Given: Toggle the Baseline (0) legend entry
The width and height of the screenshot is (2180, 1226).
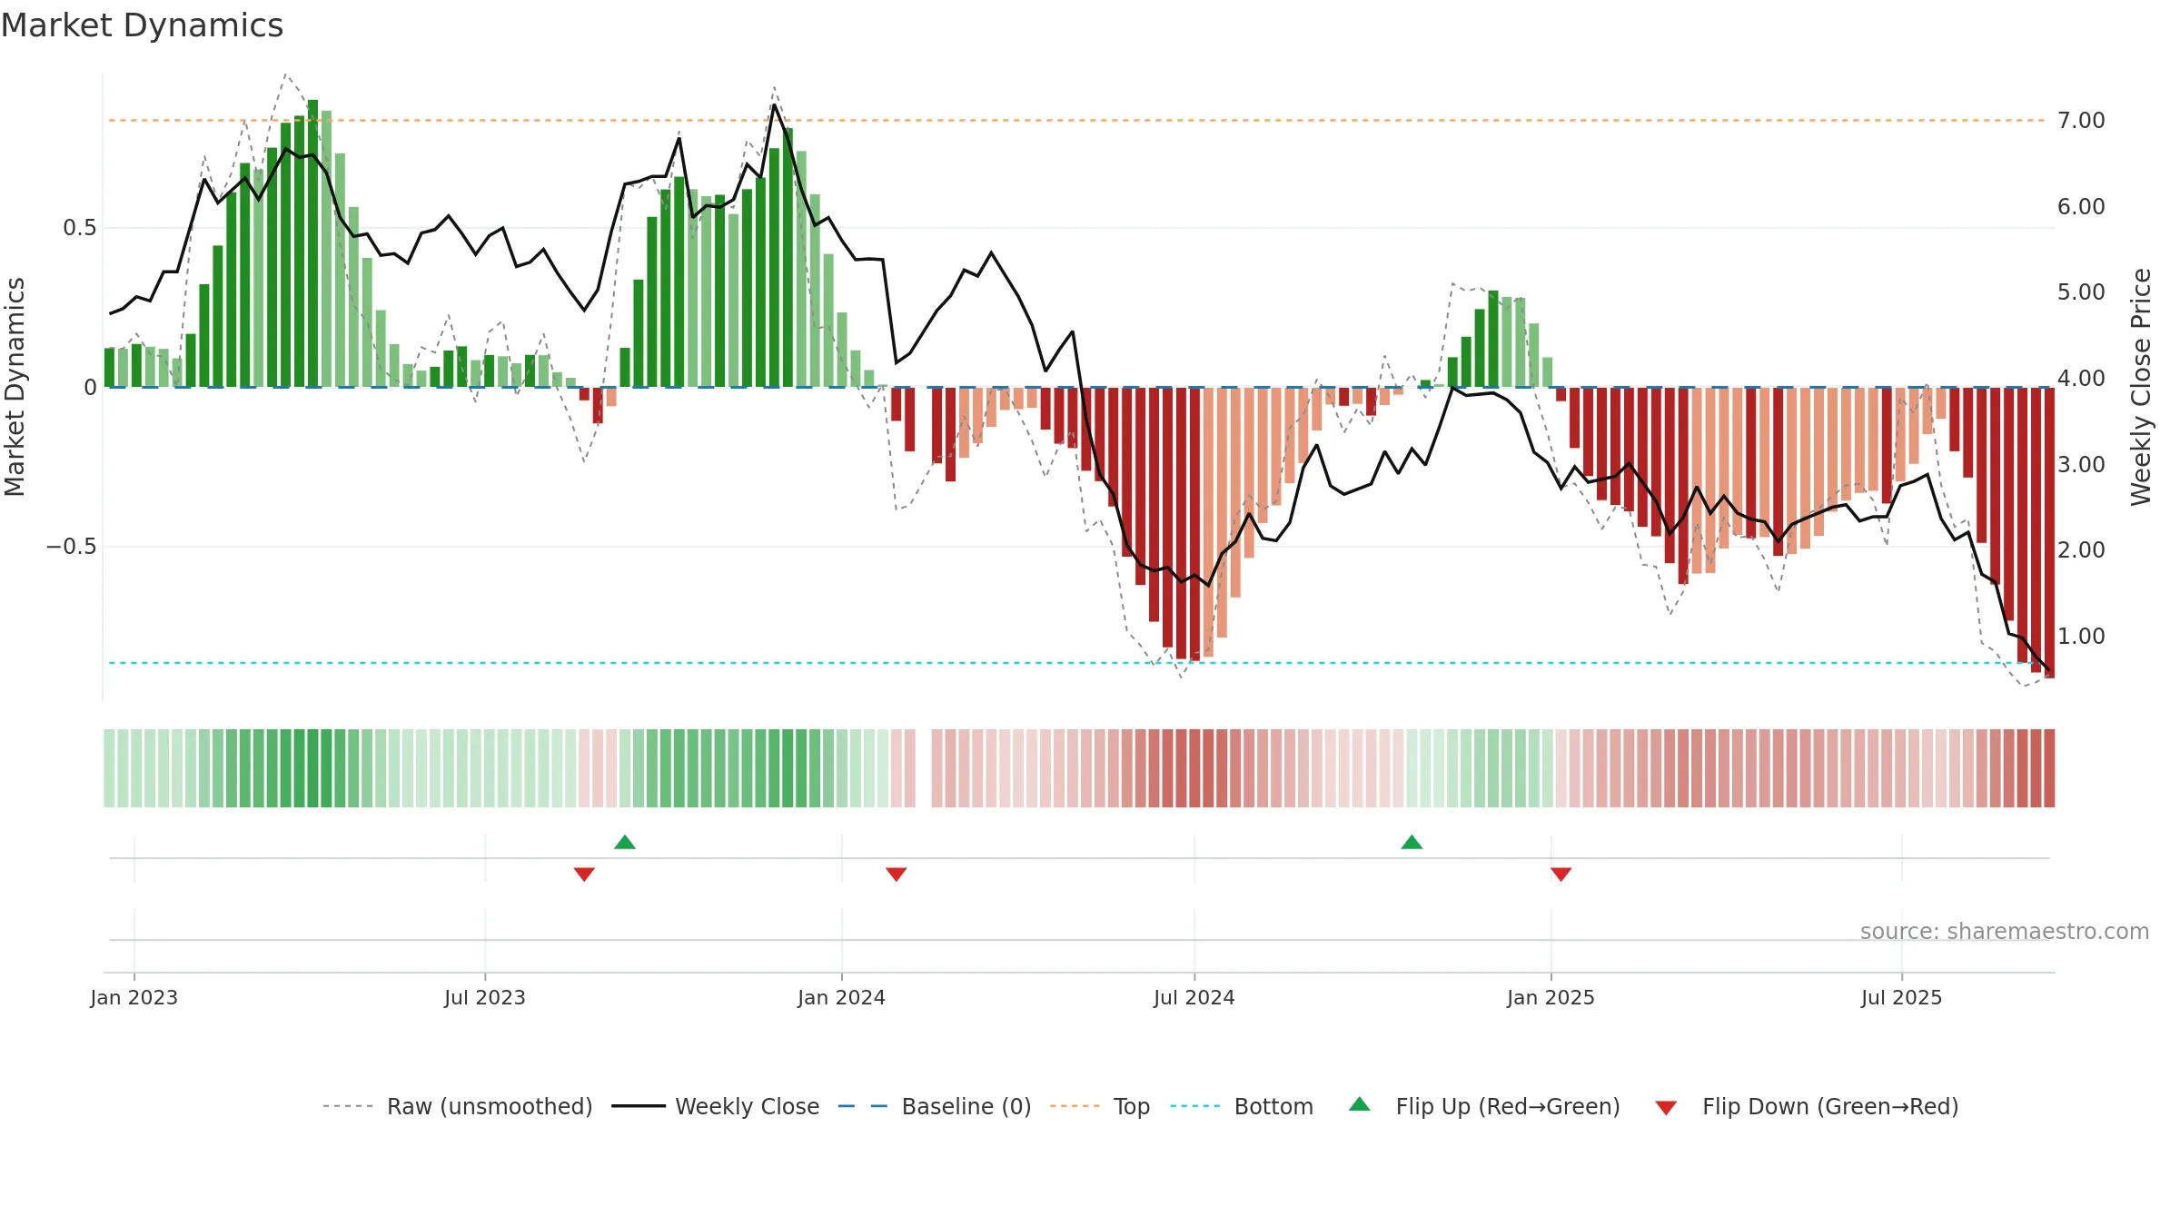Looking at the screenshot, I should click(x=934, y=1106).
